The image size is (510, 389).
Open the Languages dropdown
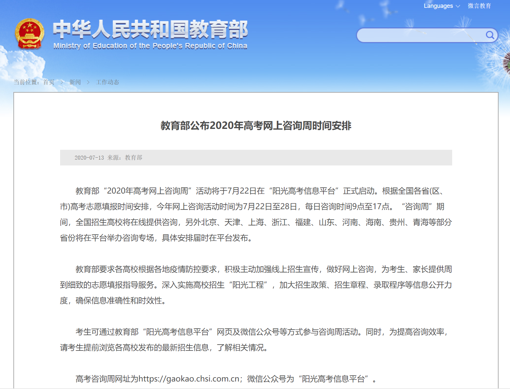[442, 6]
